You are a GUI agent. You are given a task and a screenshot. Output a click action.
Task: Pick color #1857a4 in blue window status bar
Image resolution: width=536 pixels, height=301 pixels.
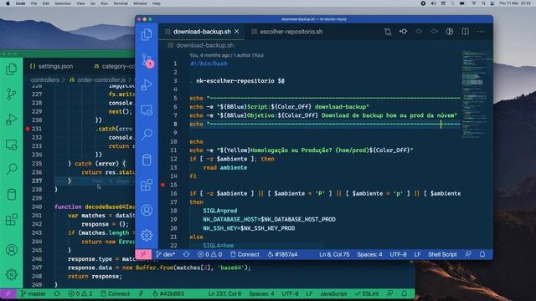pos(283,254)
